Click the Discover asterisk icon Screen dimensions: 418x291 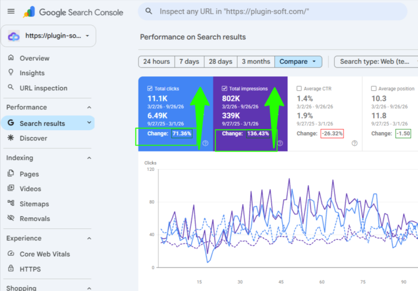(10, 137)
